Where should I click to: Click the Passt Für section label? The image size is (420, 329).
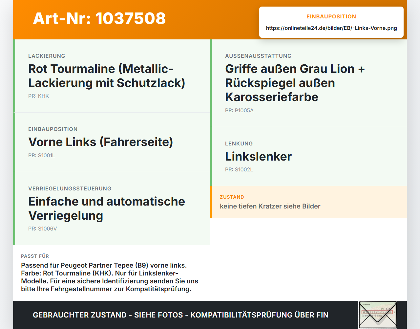coord(35,256)
